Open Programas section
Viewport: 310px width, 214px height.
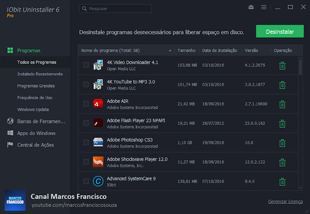pos(29,50)
